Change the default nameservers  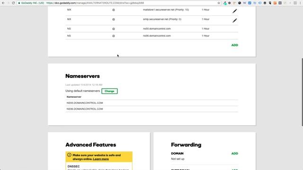point(109,91)
